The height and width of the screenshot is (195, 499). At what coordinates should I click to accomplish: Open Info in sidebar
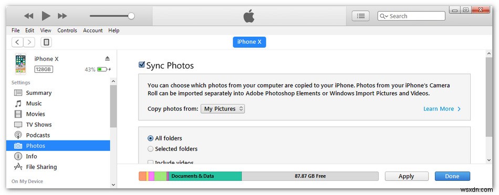(x=58, y=156)
